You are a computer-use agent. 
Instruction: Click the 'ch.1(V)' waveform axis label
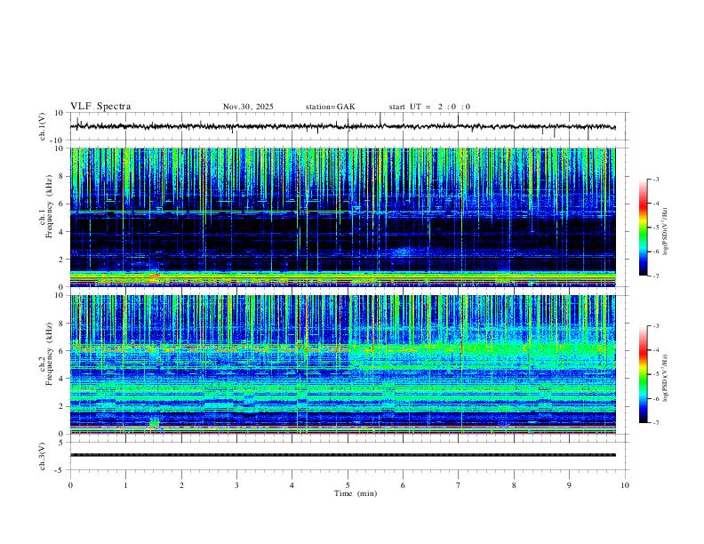(43, 126)
